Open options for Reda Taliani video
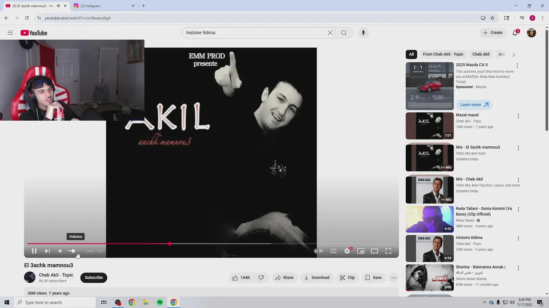Screen dimensions: 549x308 click(x=518, y=209)
